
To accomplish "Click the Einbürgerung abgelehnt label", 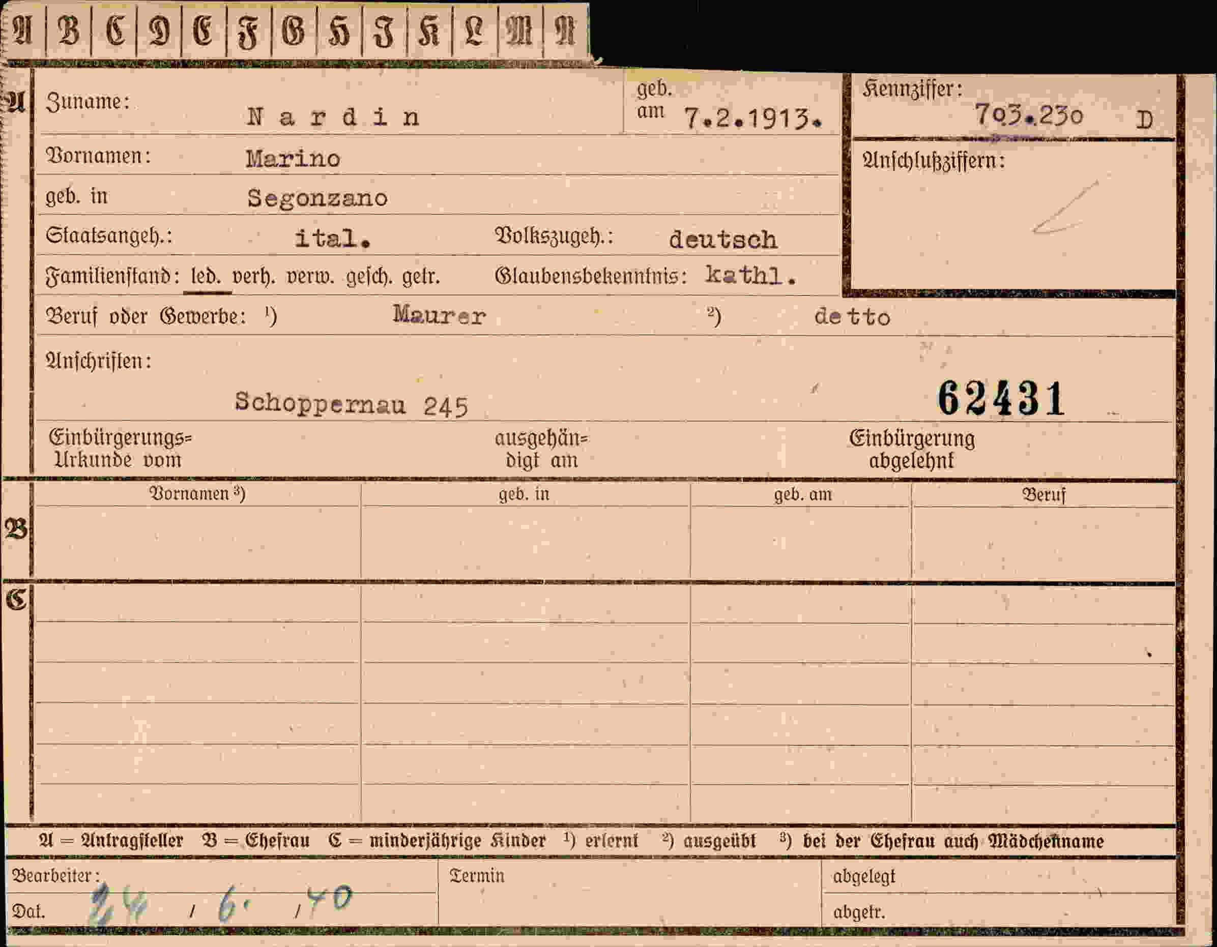I will tap(912, 449).
